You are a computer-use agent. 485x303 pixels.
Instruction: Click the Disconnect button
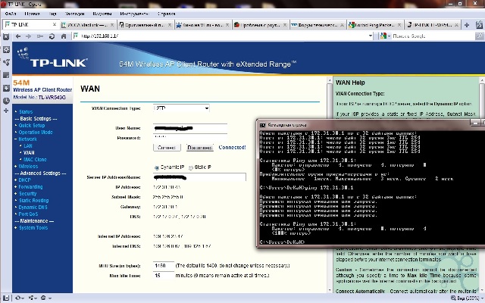pyautogui.click(x=199, y=148)
